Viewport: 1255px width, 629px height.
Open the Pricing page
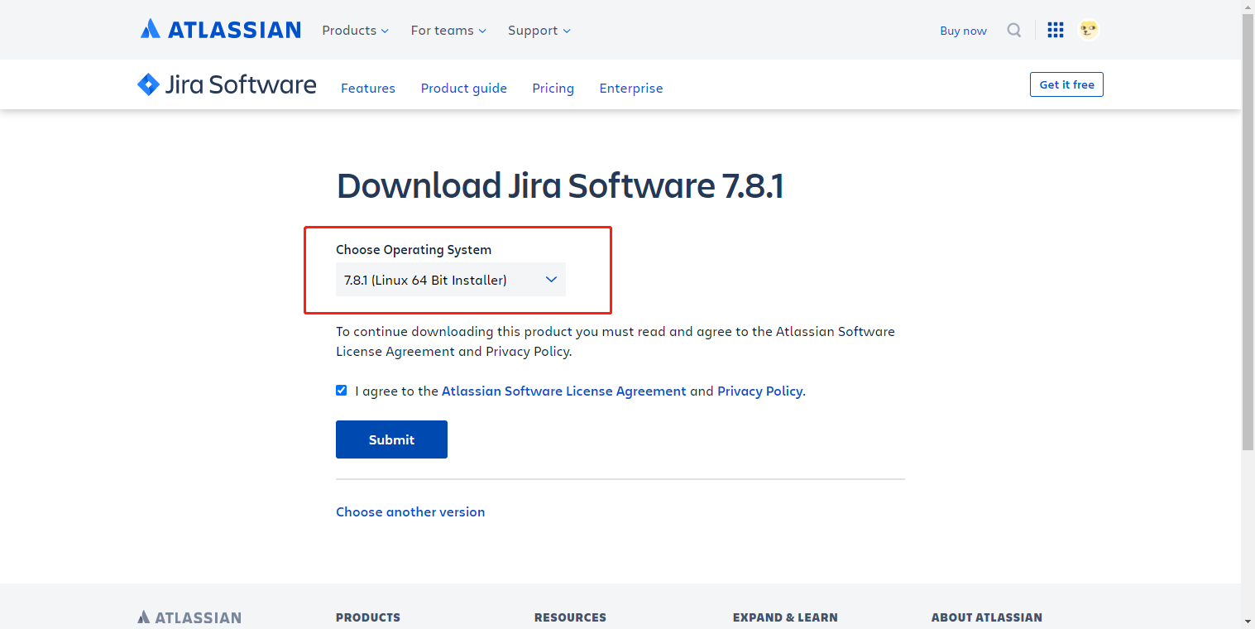click(x=553, y=88)
